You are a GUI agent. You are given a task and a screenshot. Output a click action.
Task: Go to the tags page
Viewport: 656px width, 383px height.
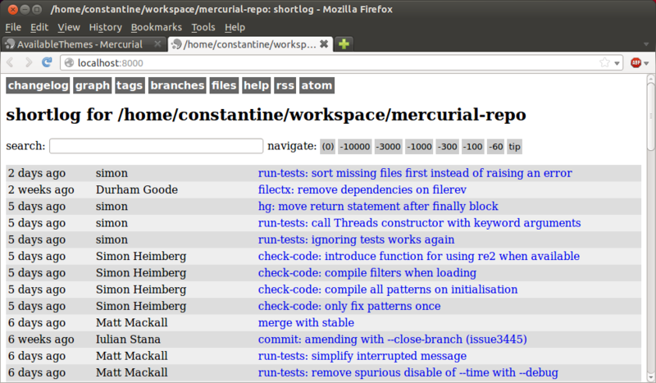point(130,85)
